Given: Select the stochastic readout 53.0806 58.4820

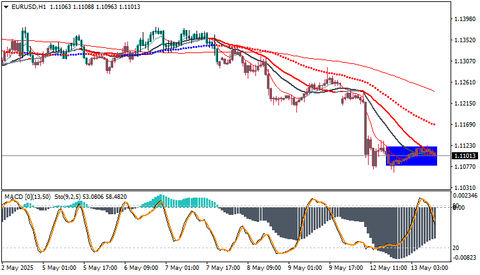Looking at the screenshot, I should 104,197.
